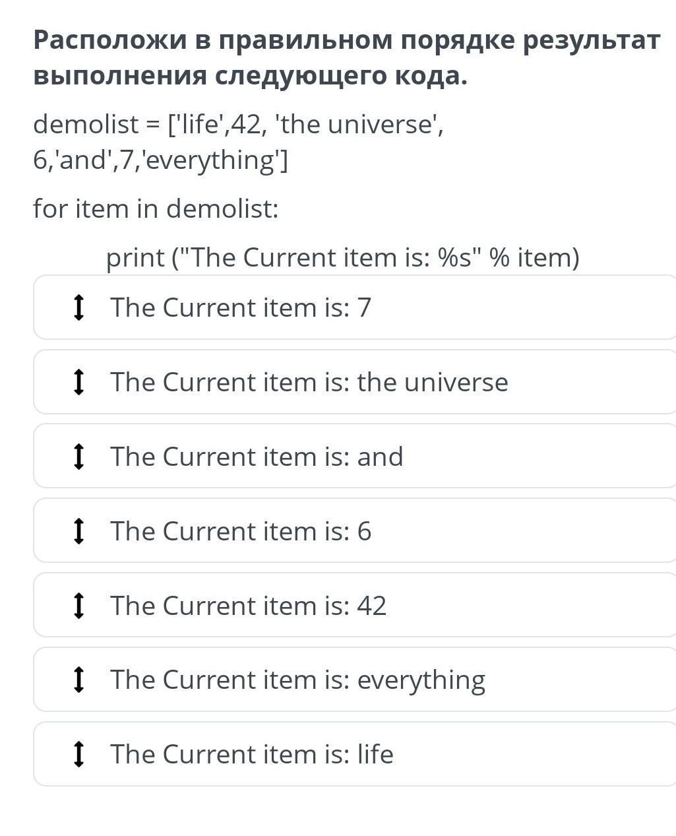Select the row 'The Current item is: life'
The width and height of the screenshot is (676, 836).
355,754
